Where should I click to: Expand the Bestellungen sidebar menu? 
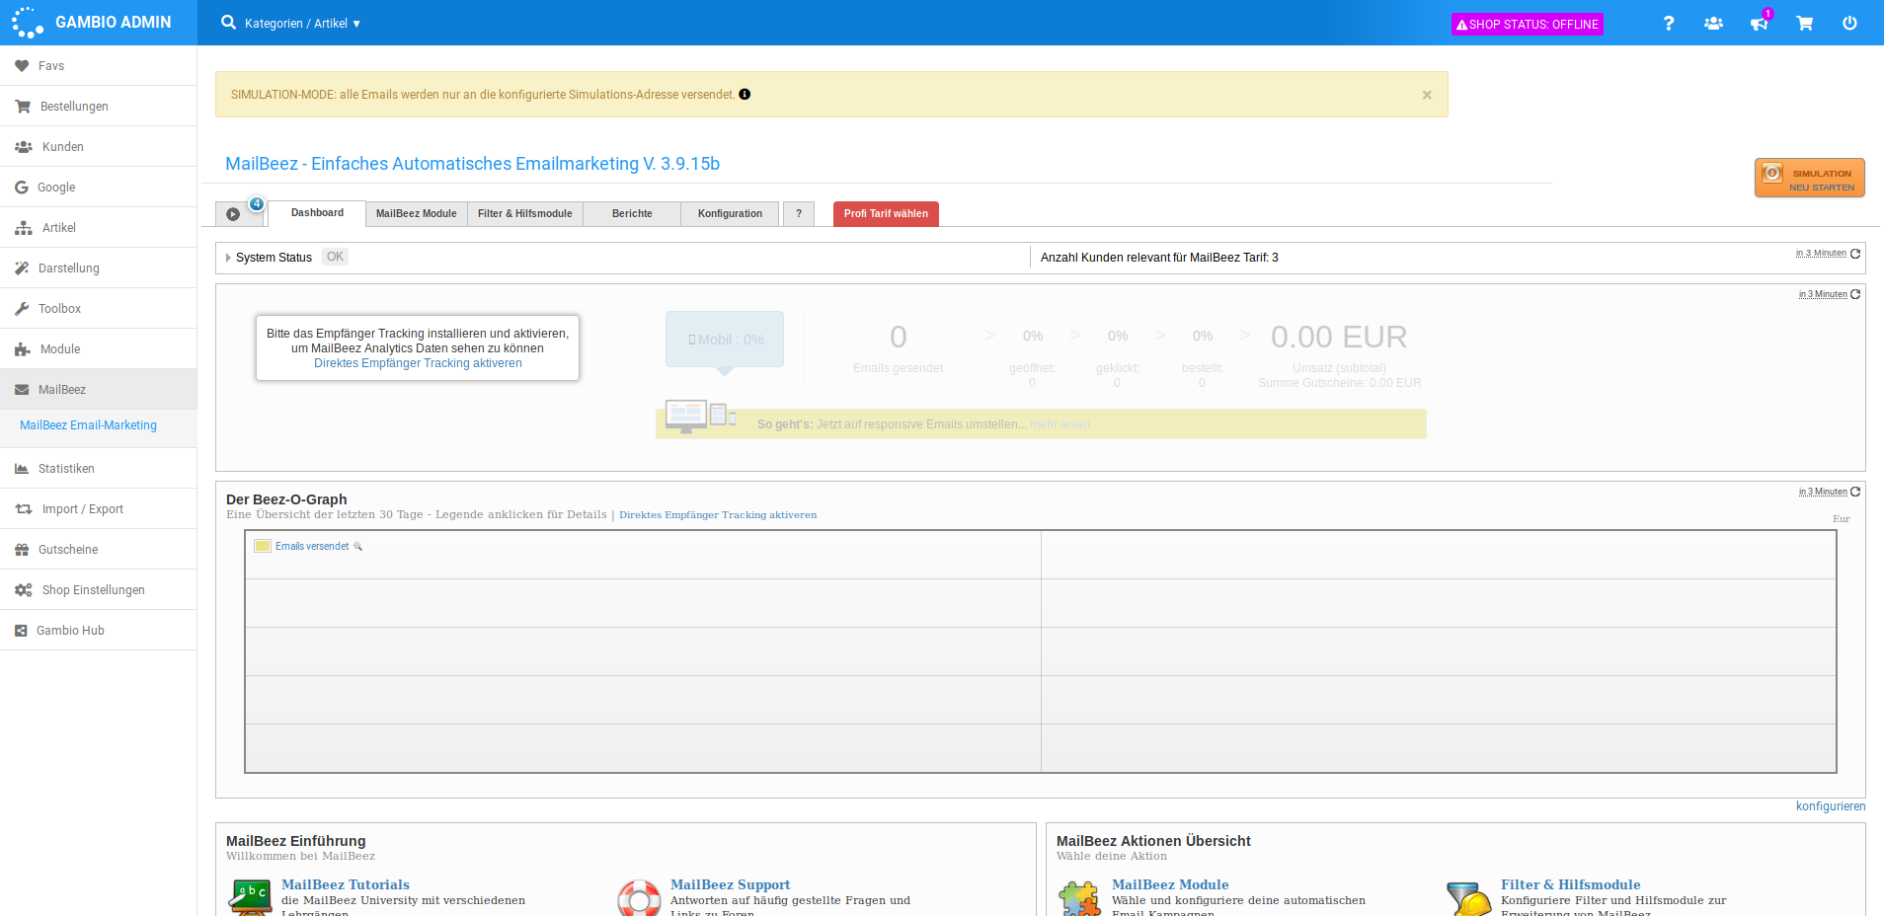[x=74, y=107]
